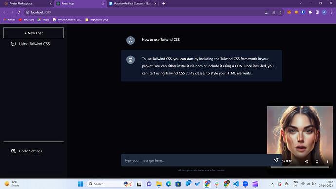Mute the avatar video volume
The height and width of the screenshot is (189, 336).
point(306,161)
